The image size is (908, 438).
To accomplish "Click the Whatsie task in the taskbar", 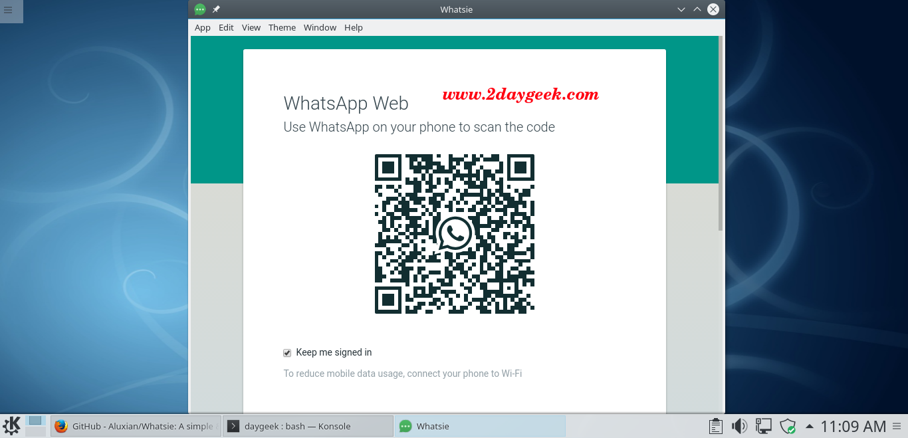I will coord(480,426).
